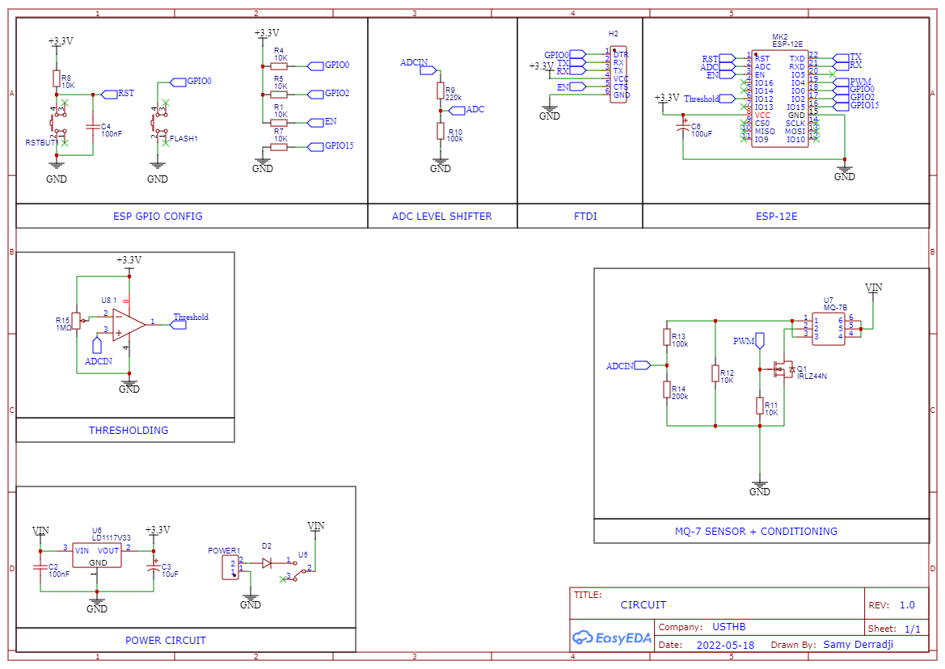
Task: Click the "ADC LEVEL SHIFTER" section label
Action: click(441, 217)
